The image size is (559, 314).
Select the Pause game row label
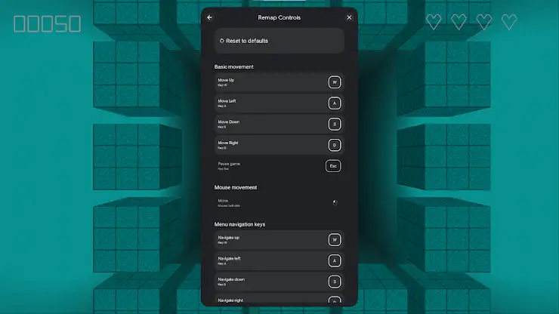click(x=229, y=164)
